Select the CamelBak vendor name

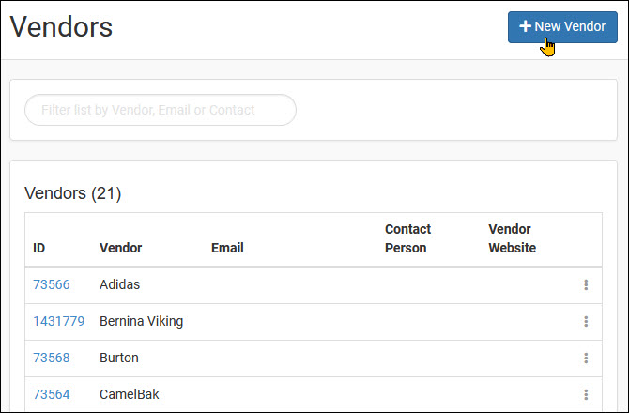(130, 394)
